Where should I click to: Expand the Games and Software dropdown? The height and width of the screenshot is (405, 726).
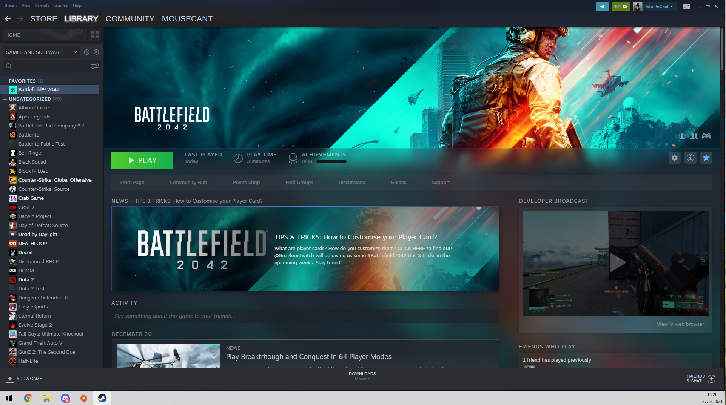pyautogui.click(x=75, y=52)
